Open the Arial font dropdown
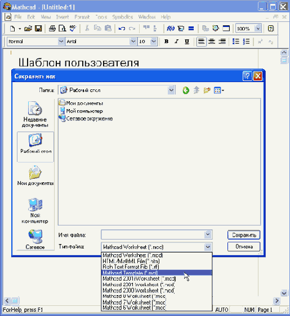This screenshot has width=290, height=316. [x=133, y=42]
